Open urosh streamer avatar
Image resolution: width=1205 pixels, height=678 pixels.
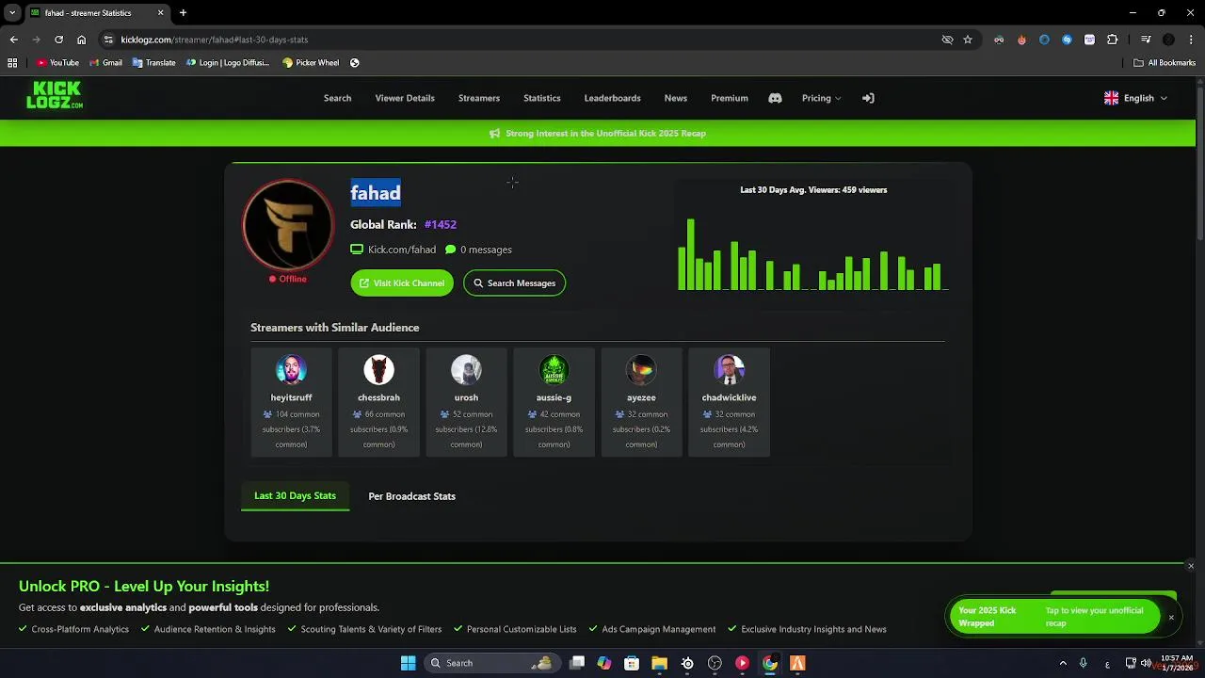coord(466,370)
